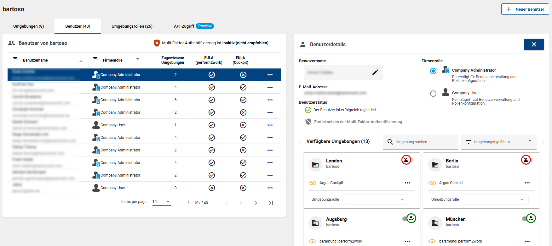Click the Firmenrolle column filter icon

pyautogui.click(x=95, y=59)
